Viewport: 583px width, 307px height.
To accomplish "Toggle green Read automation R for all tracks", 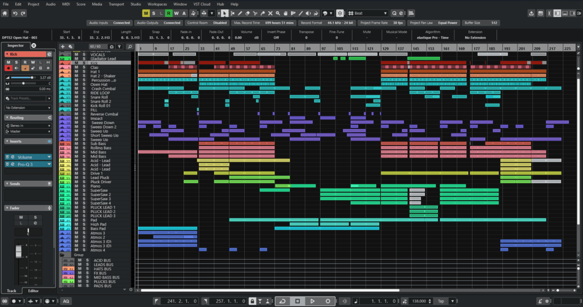I will [x=169, y=14].
